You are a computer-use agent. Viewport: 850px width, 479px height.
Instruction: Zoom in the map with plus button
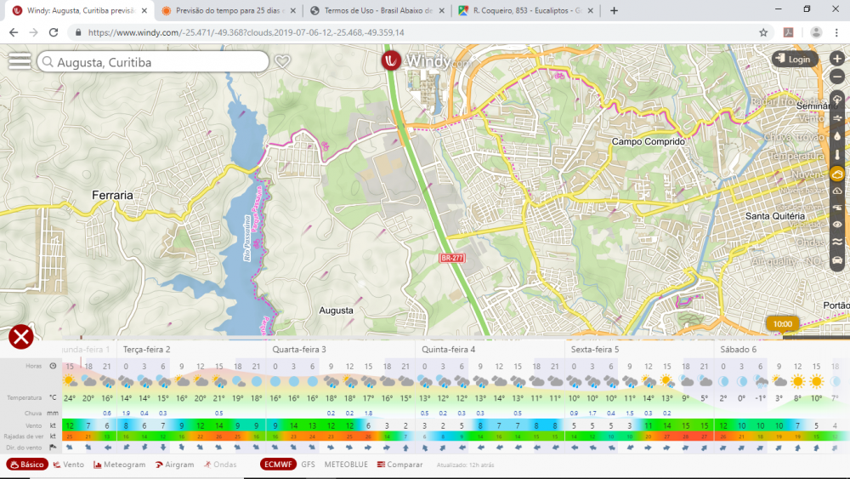pyautogui.click(x=837, y=59)
